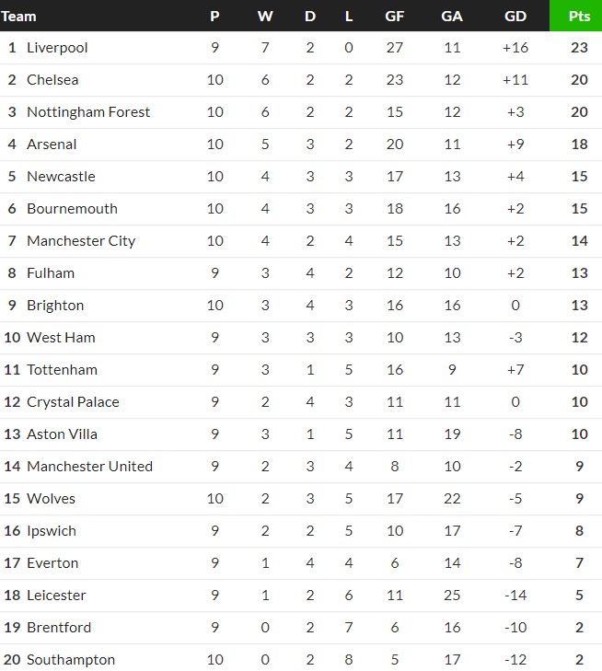Image resolution: width=602 pixels, height=671 pixels.
Task: Click the W (wins) column header
Action: [265, 16]
